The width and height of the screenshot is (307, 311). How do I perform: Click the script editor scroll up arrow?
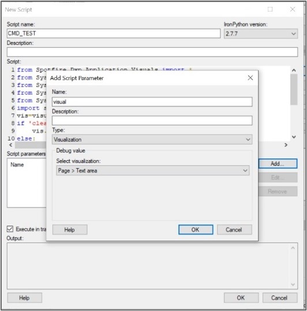pyautogui.click(x=294, y=70)
